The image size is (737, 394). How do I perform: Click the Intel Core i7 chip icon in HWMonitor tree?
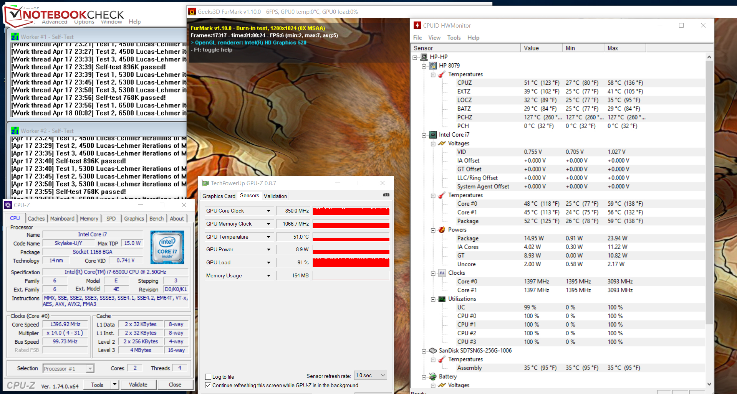coord(433,135)
